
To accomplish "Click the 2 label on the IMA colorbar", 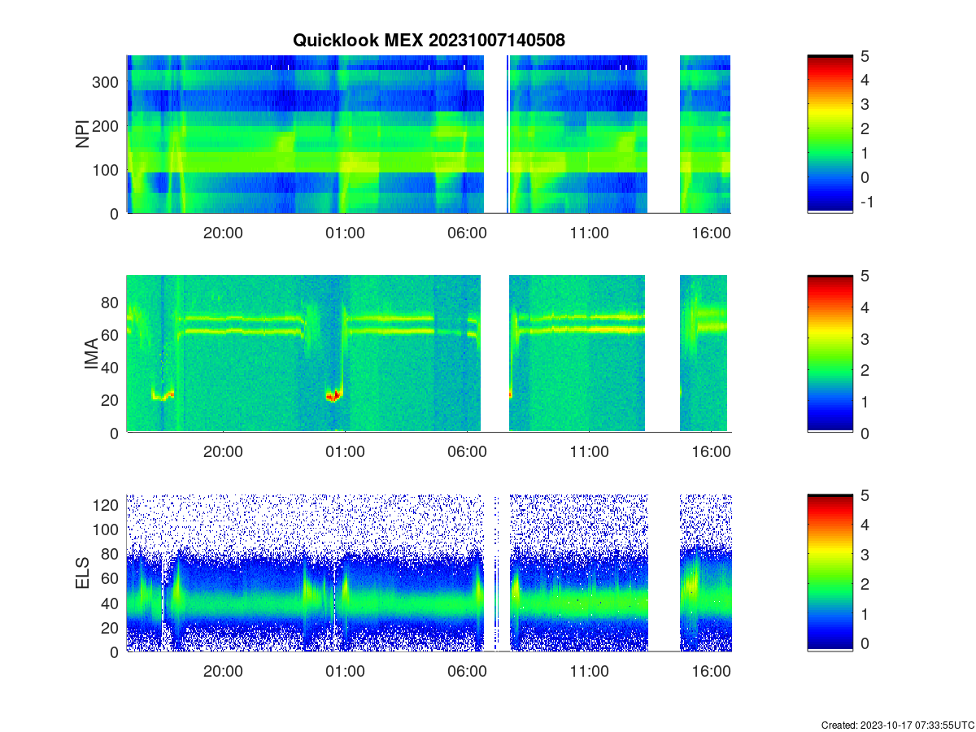I will coord(865,370).
